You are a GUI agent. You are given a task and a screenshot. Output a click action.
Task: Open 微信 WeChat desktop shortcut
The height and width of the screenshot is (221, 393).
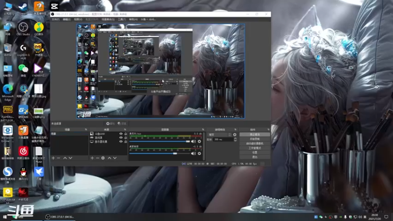point(23,70)
